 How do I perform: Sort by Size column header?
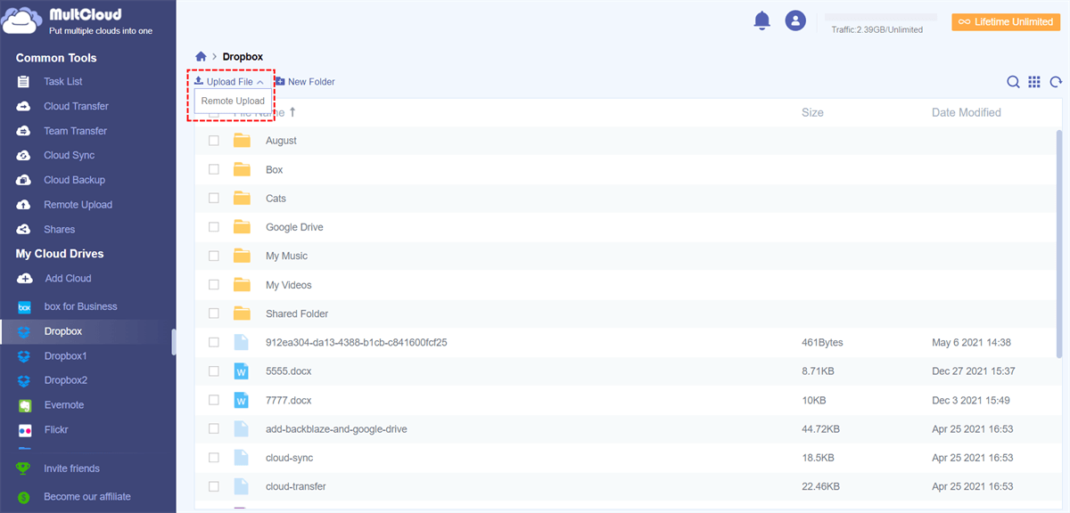coord(812,113)
